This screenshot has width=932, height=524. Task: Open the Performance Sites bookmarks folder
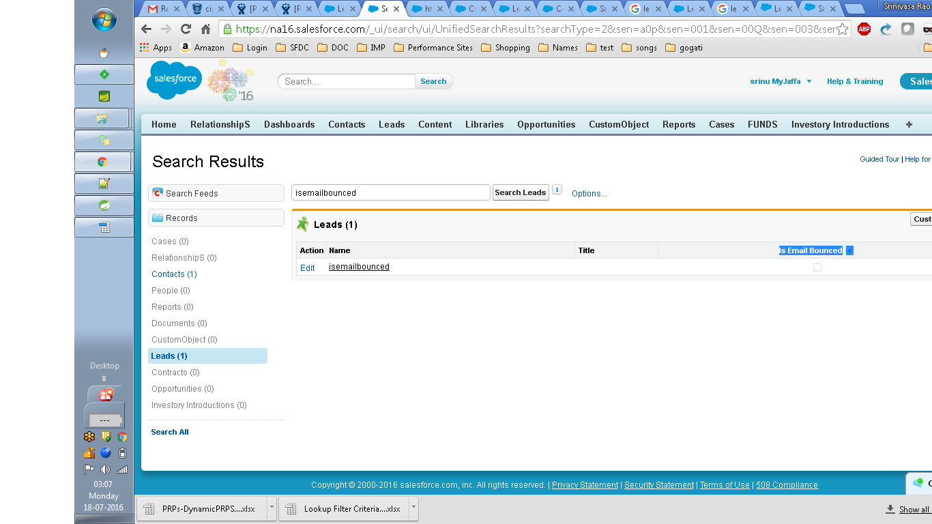pyautogui.click(x=433, y=48)
